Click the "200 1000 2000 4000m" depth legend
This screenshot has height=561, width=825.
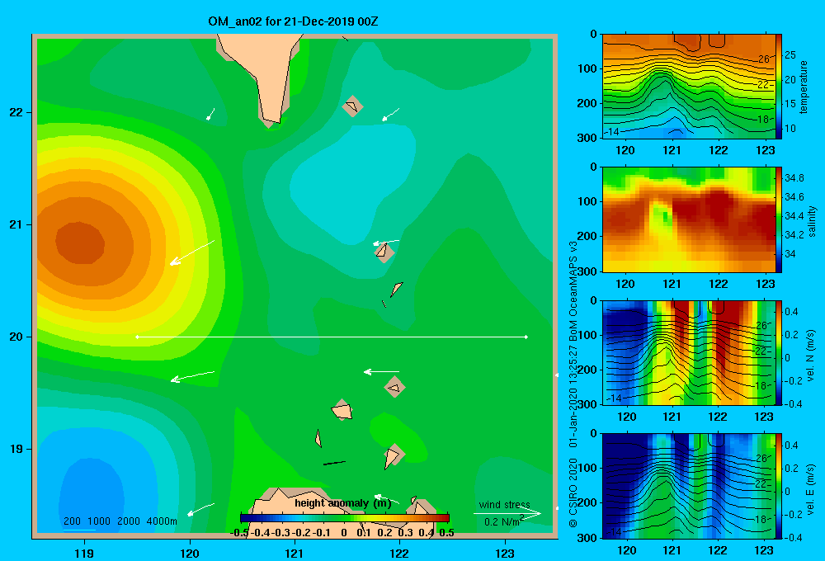120,521
